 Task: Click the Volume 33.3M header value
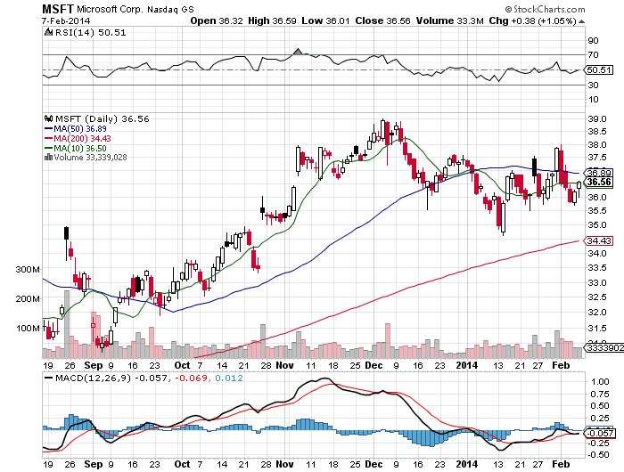pyautogui.click(x=449, y=20)
